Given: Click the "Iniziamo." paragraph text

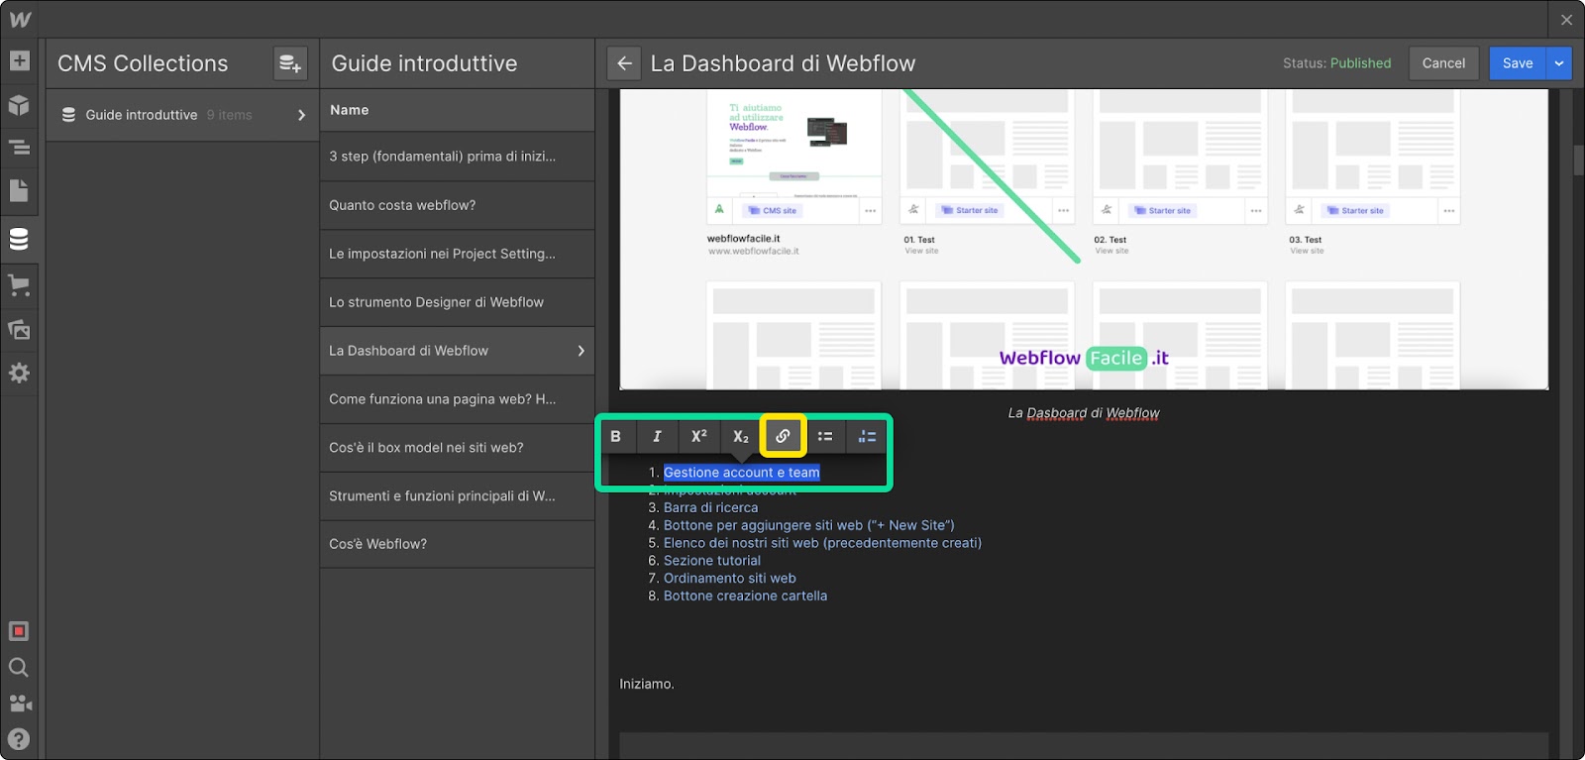Looking at the screenshot, I should [647, 685].
